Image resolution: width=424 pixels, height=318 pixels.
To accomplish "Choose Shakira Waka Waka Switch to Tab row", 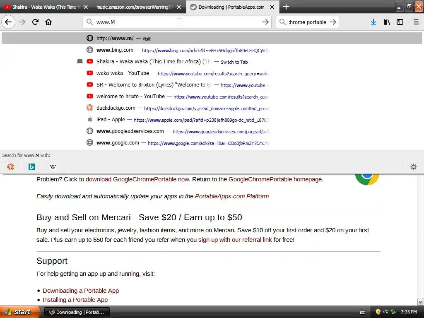I will [212, 62].
